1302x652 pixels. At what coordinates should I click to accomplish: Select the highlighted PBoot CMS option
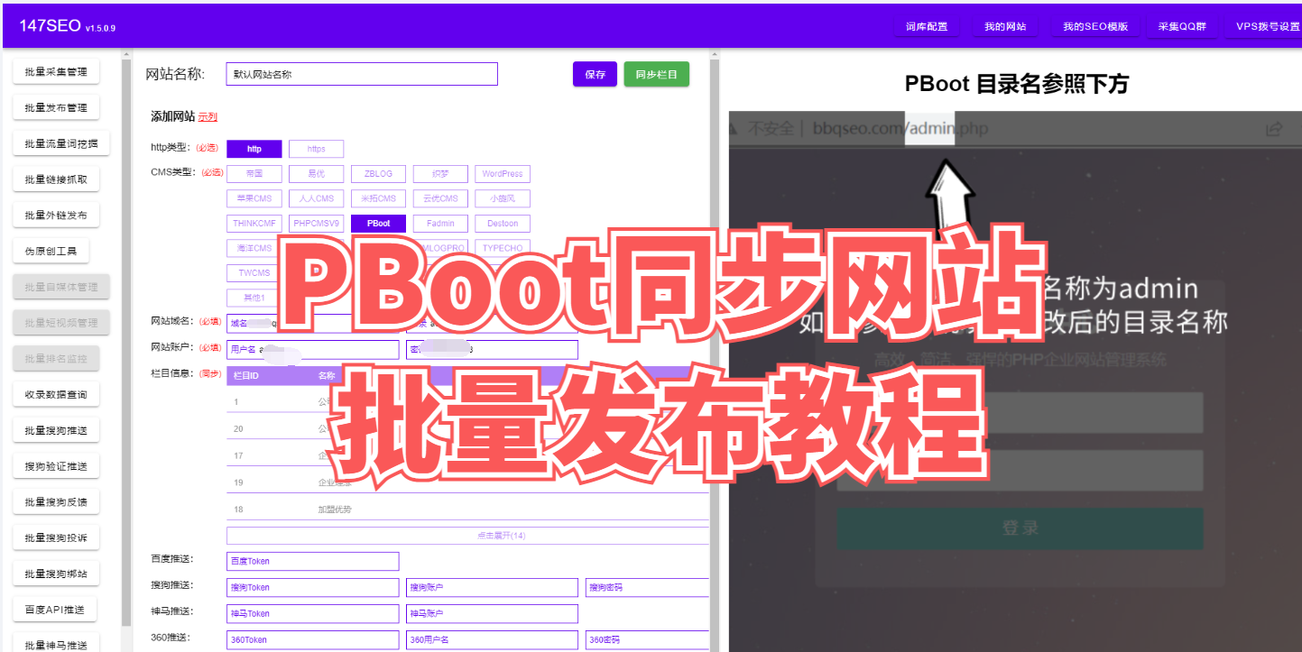(x=379, y=224)
